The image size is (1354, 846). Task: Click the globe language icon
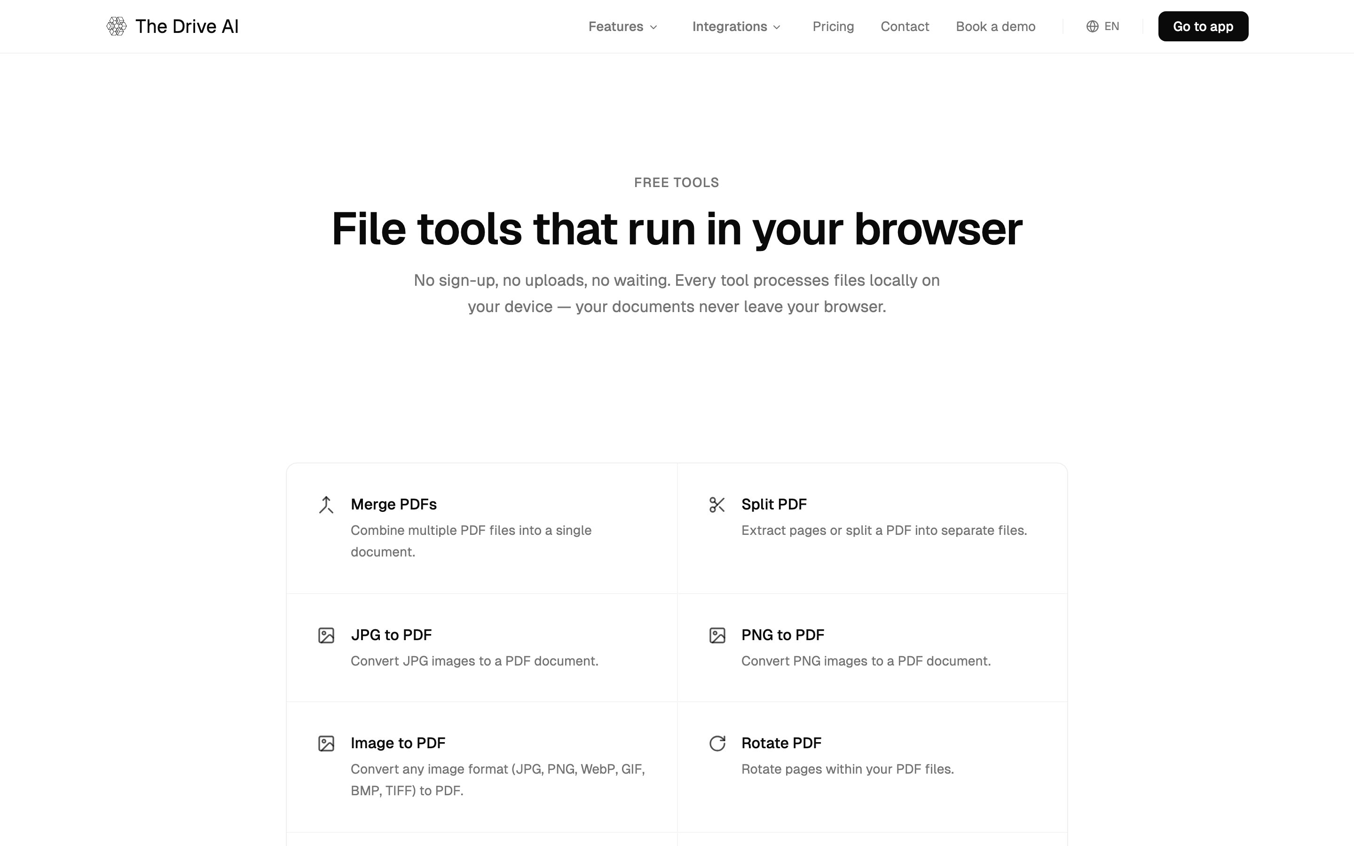pyautogui.click(x=1092, y=26)
